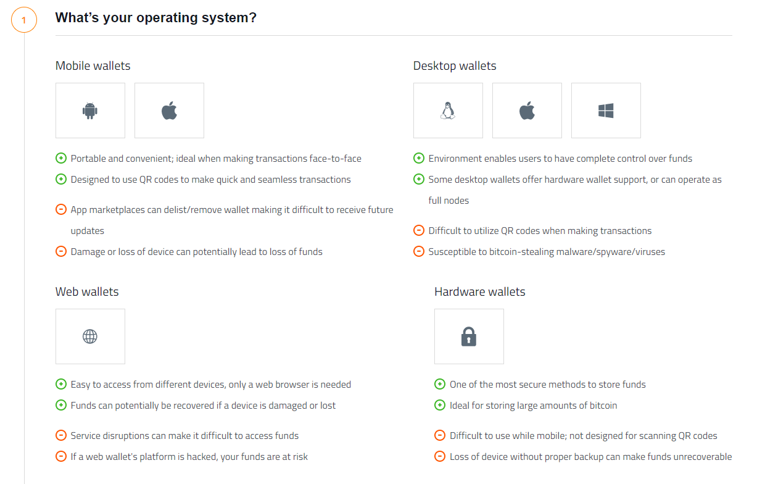
Task: Click the Desktop wallets heading
Action: (455, 66)
